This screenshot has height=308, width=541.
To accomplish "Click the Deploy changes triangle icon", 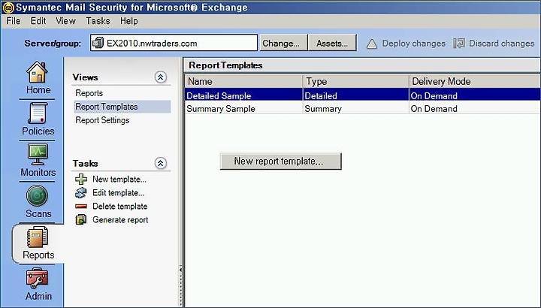I will tap(372, 44).
